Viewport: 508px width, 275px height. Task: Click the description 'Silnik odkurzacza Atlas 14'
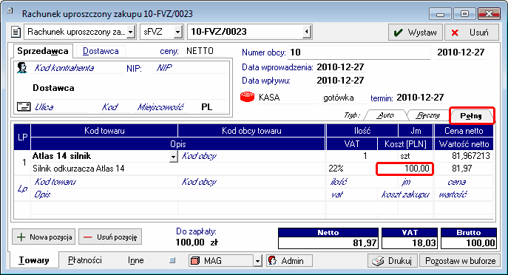pyautogui.click(x=78, y=169)
